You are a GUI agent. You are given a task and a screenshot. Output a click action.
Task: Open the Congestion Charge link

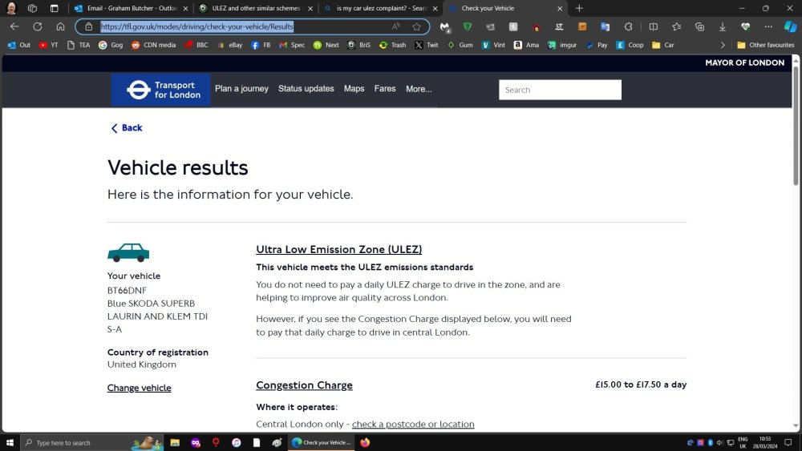pyautogui.click(x=304, y=385)
